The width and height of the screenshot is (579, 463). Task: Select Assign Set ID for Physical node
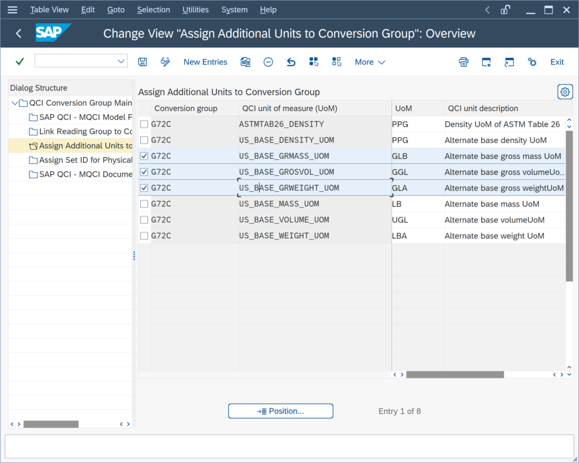click(x=80, y=160)
